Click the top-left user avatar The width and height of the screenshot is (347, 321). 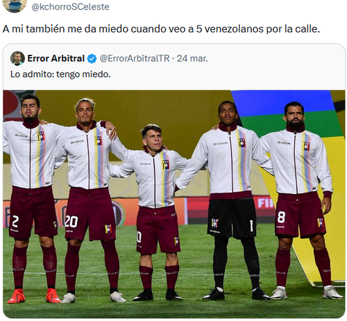[15, 6]
